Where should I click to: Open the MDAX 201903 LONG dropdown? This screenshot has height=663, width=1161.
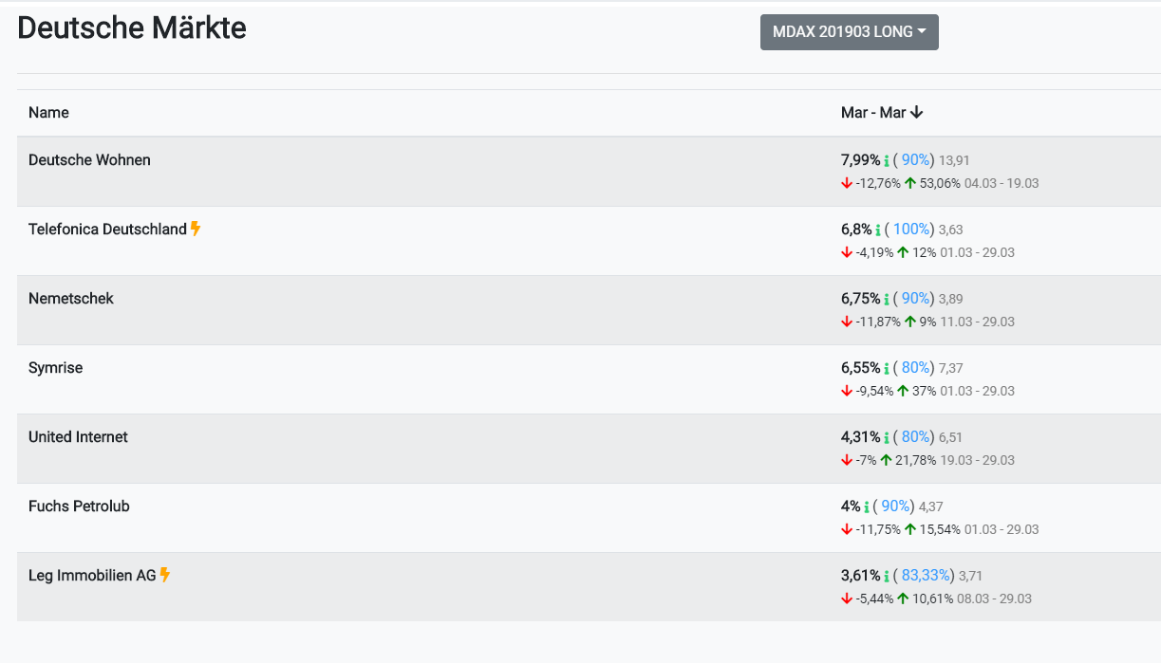[849, 32]
